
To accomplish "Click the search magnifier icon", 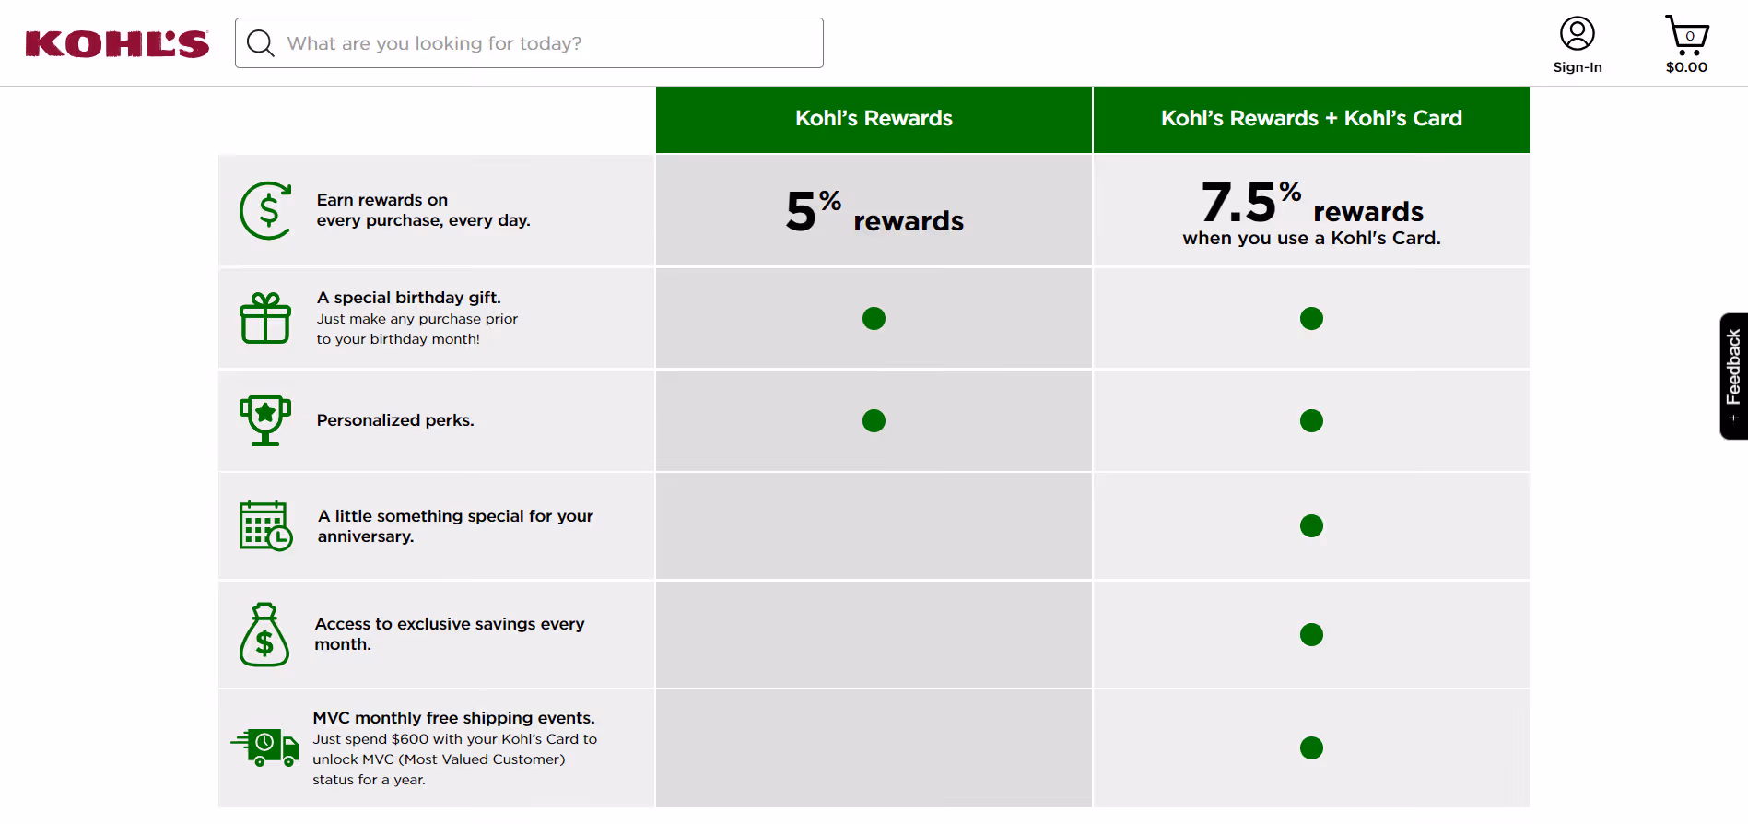I will pos(261,43).
